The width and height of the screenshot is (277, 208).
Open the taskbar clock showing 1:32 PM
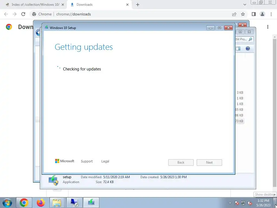pyautogui.click(x=263, y=203)
